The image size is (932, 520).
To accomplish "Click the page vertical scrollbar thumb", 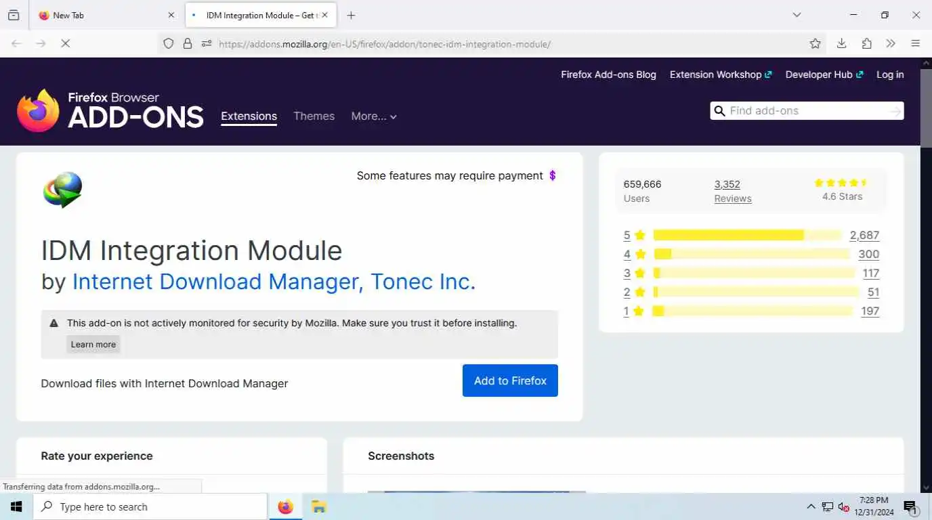I will pos(926,107).
